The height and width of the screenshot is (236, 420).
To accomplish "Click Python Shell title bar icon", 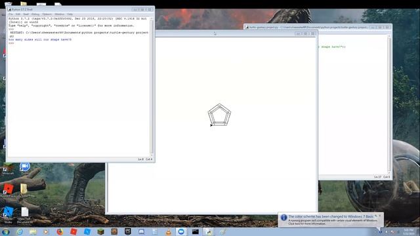I will tap(9, 9).
